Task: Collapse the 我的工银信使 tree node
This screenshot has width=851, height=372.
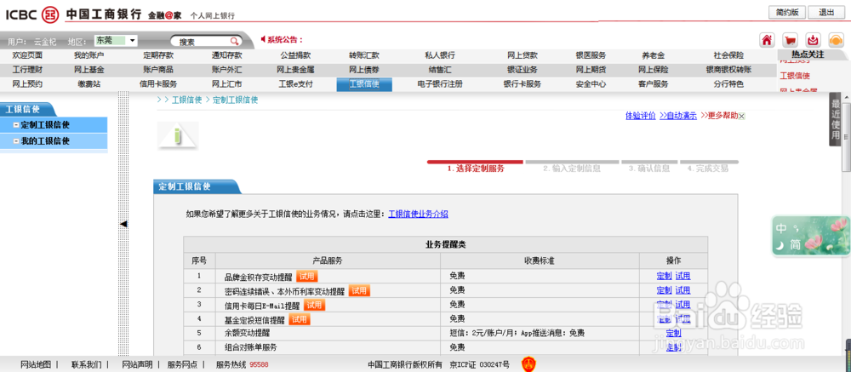Action: [15, 141]
